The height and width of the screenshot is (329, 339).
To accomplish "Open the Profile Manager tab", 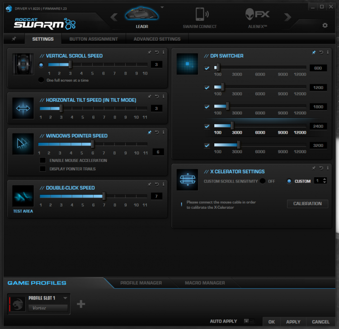I will 141,283.
